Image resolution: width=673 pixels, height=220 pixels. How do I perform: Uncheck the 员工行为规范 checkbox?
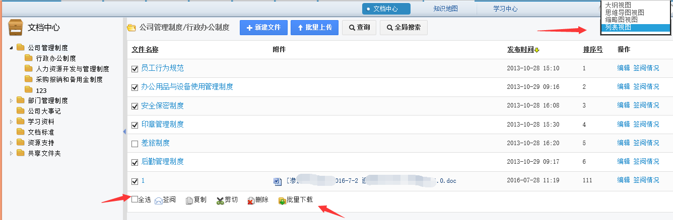[x=134, y=68]
